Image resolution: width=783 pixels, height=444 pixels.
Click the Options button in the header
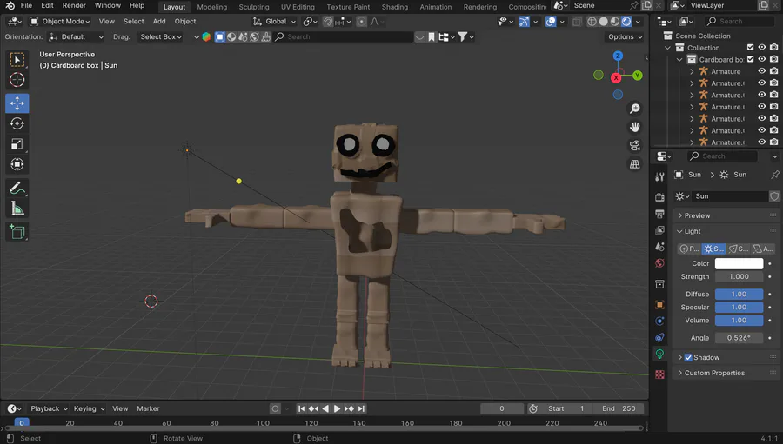(624, 36)
